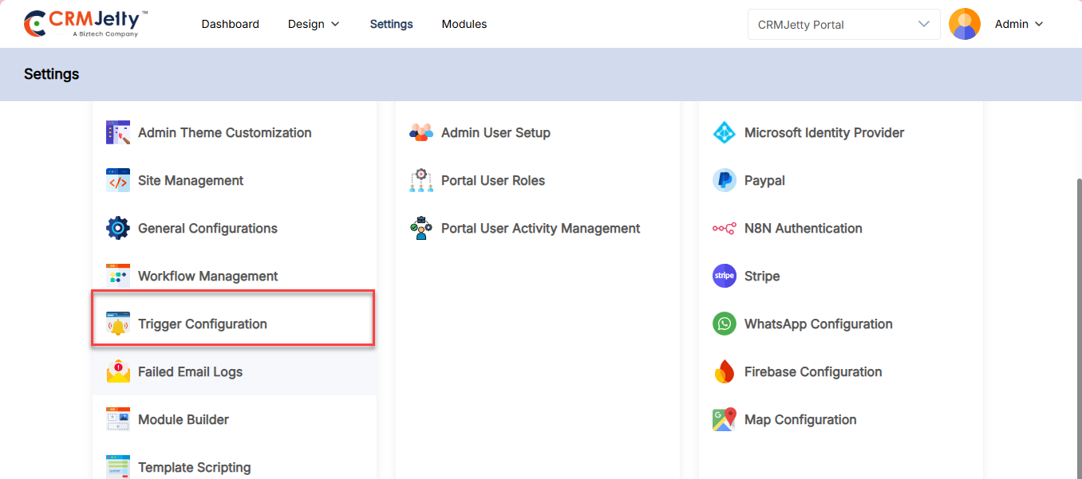The image size is (1082, 479).
Task: Click the Trigger Configuration bell icon
Action: pos(118,324)
